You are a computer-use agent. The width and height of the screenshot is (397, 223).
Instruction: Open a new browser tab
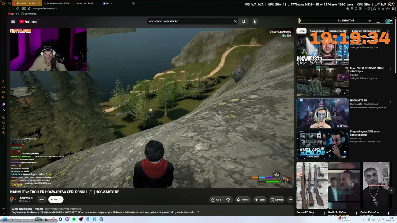(133, 3)
